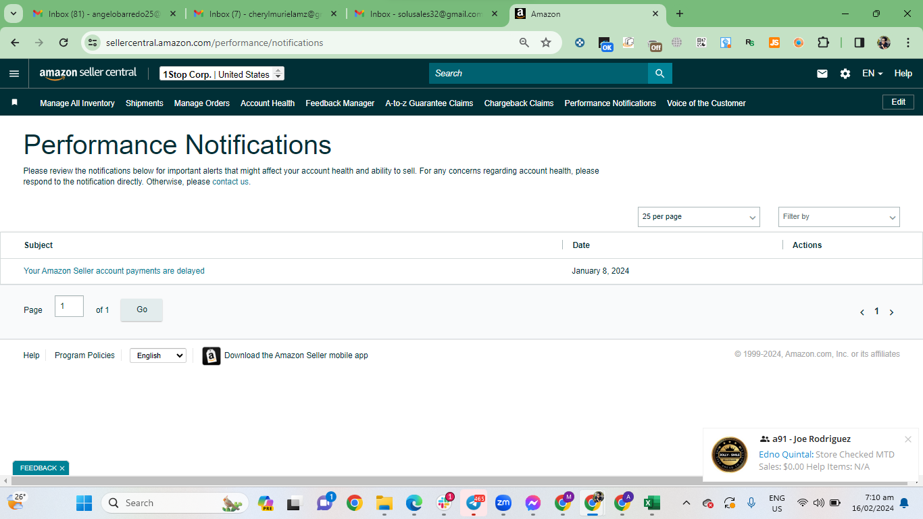Switch to the solusales32 Inbox tab

point(426,14)
